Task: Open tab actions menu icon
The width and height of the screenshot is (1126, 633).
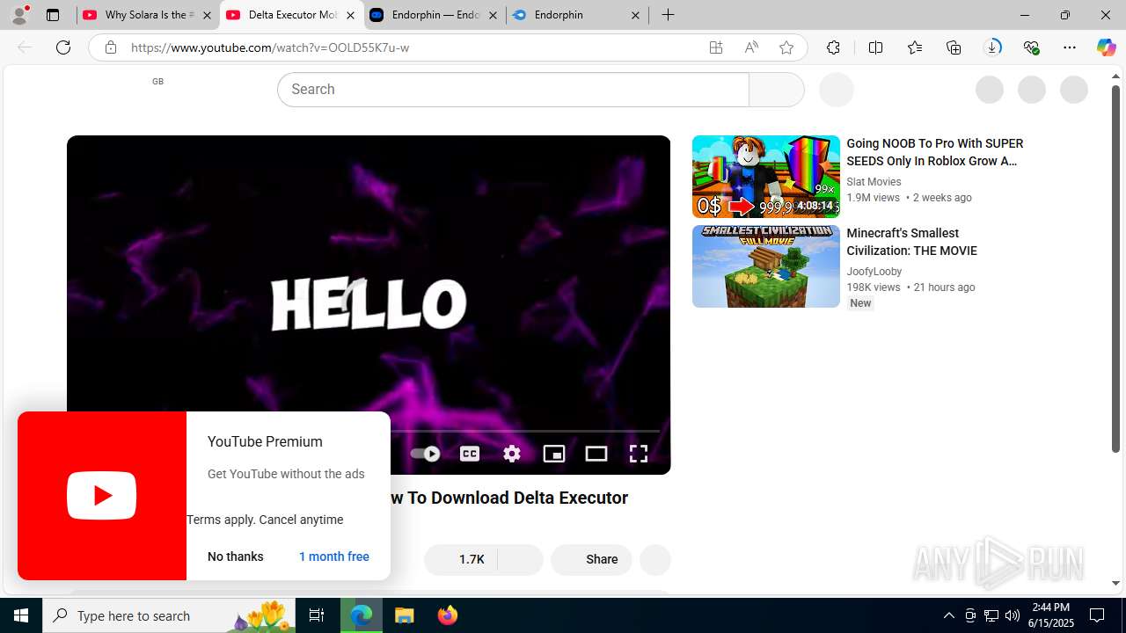Action: pyautogui.click(x=53, y=15)
